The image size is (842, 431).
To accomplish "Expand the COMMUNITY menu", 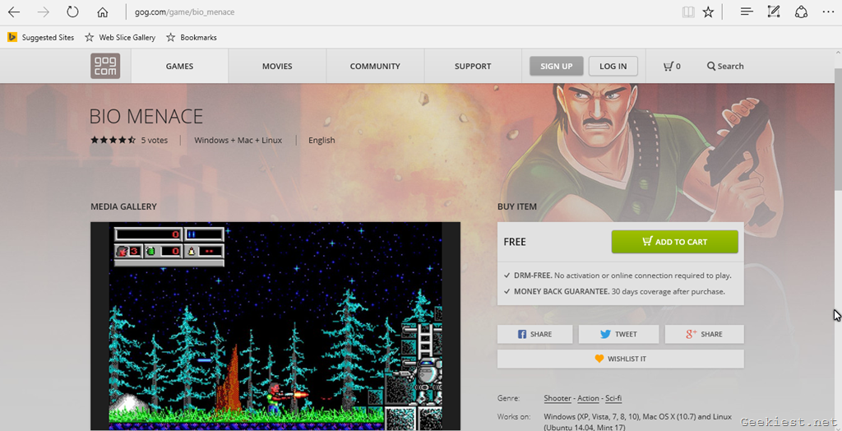I will pos(375,66).
